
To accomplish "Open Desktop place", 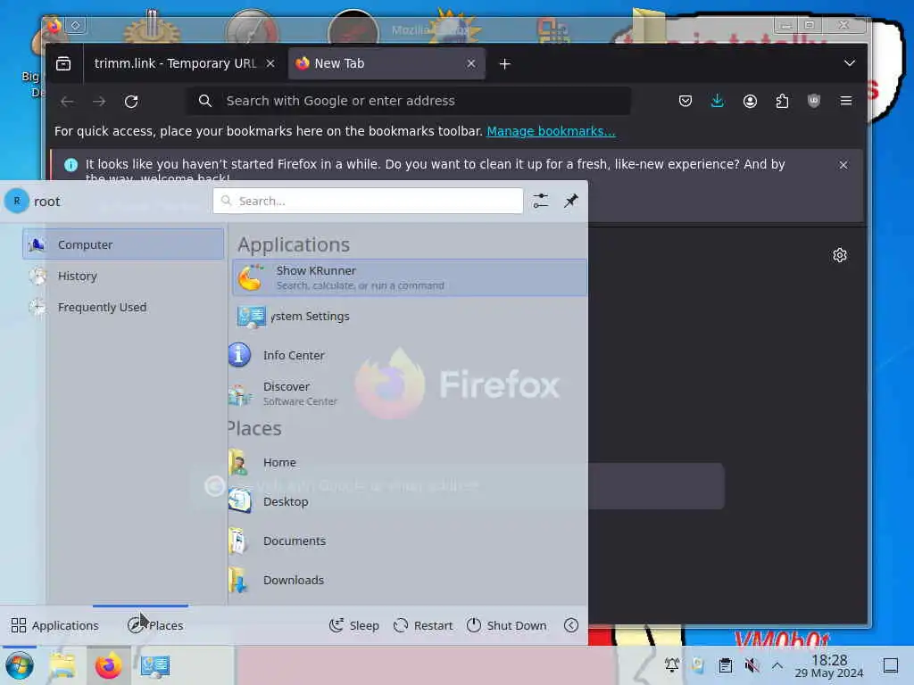I will tap(407, 501).
